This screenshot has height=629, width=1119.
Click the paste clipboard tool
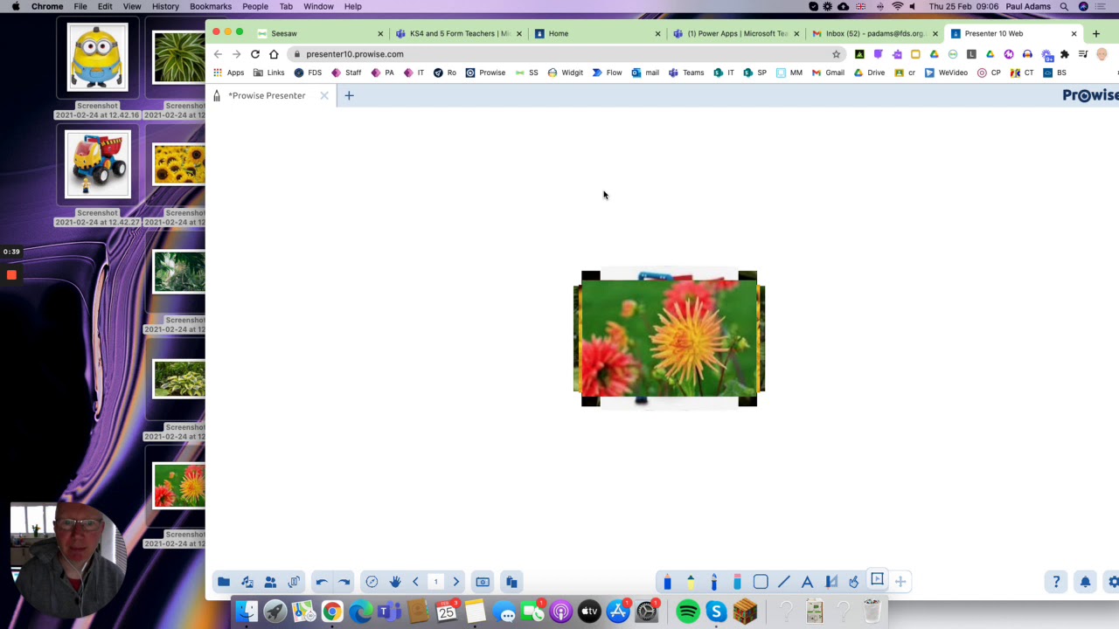(x=511, y=582)
